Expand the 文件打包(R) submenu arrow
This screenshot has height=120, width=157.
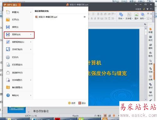[31, 49]
